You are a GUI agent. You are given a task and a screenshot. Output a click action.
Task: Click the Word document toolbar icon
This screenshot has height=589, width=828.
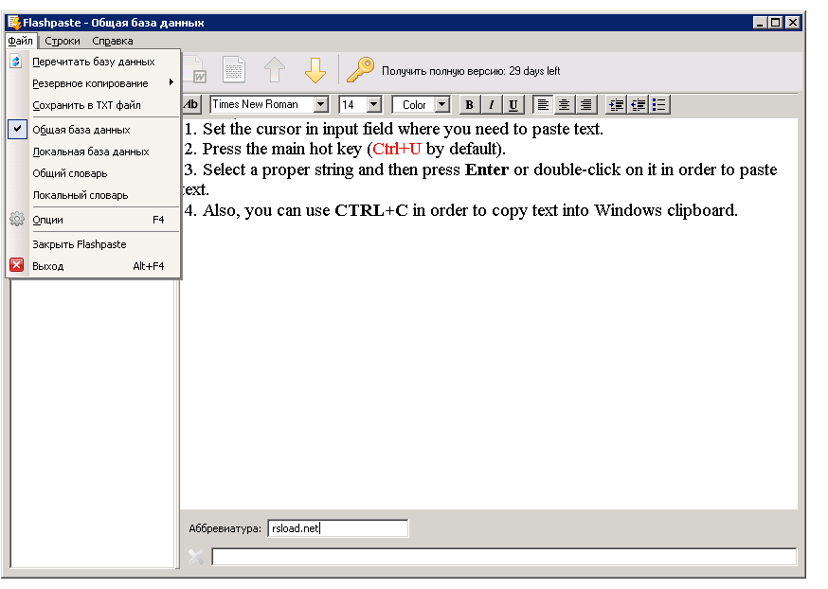pyautogui.click(x=194, y=70)
